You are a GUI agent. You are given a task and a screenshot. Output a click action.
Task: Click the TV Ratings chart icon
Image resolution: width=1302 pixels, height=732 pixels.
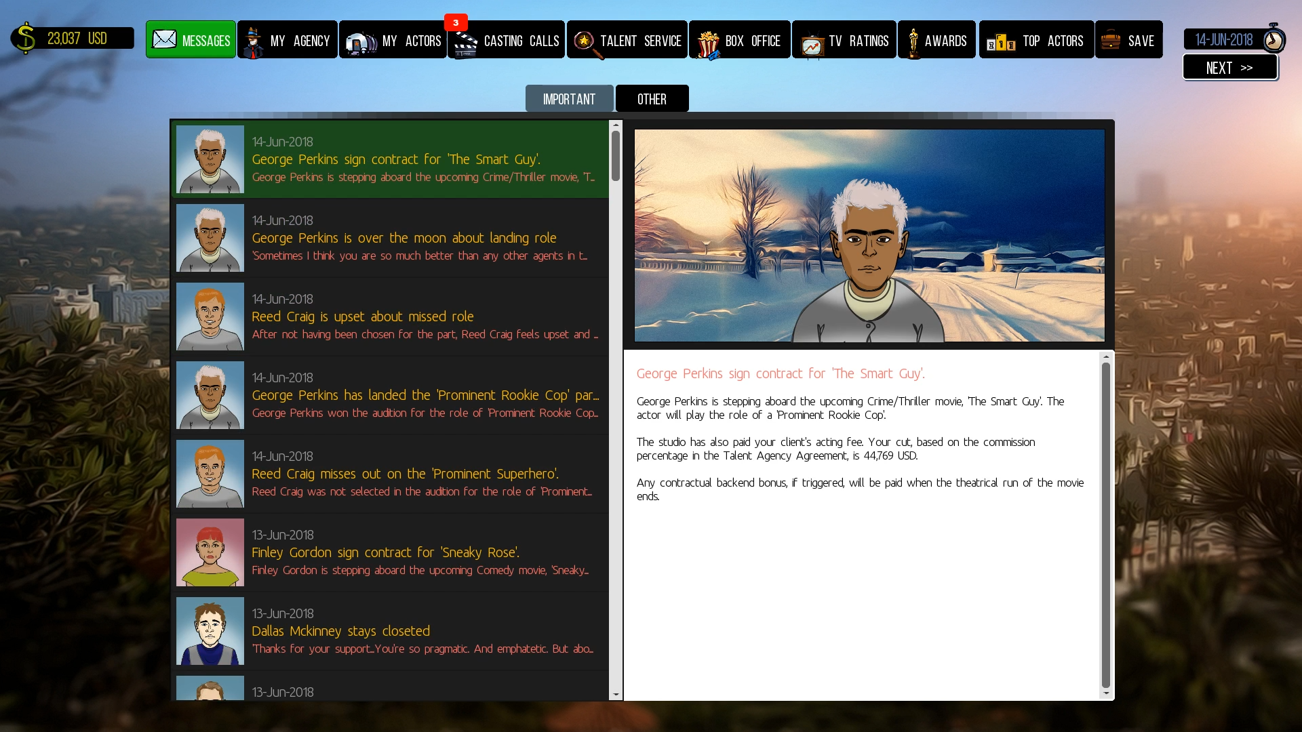coord(812,45)
